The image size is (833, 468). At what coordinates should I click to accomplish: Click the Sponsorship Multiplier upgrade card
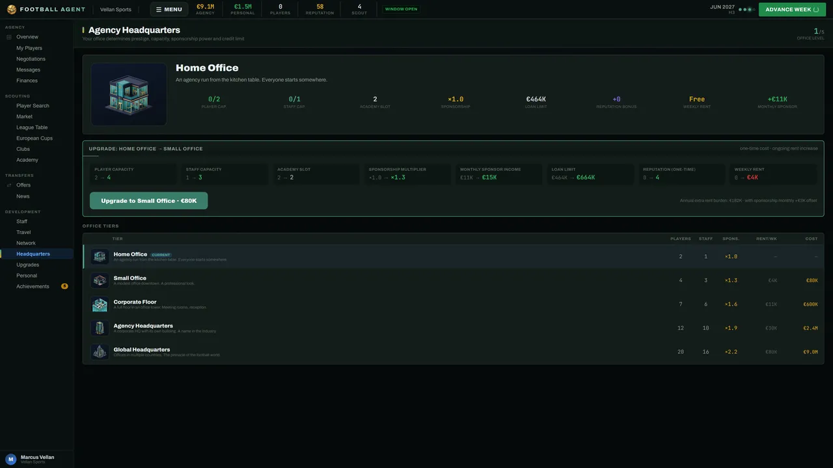[407, 174]
